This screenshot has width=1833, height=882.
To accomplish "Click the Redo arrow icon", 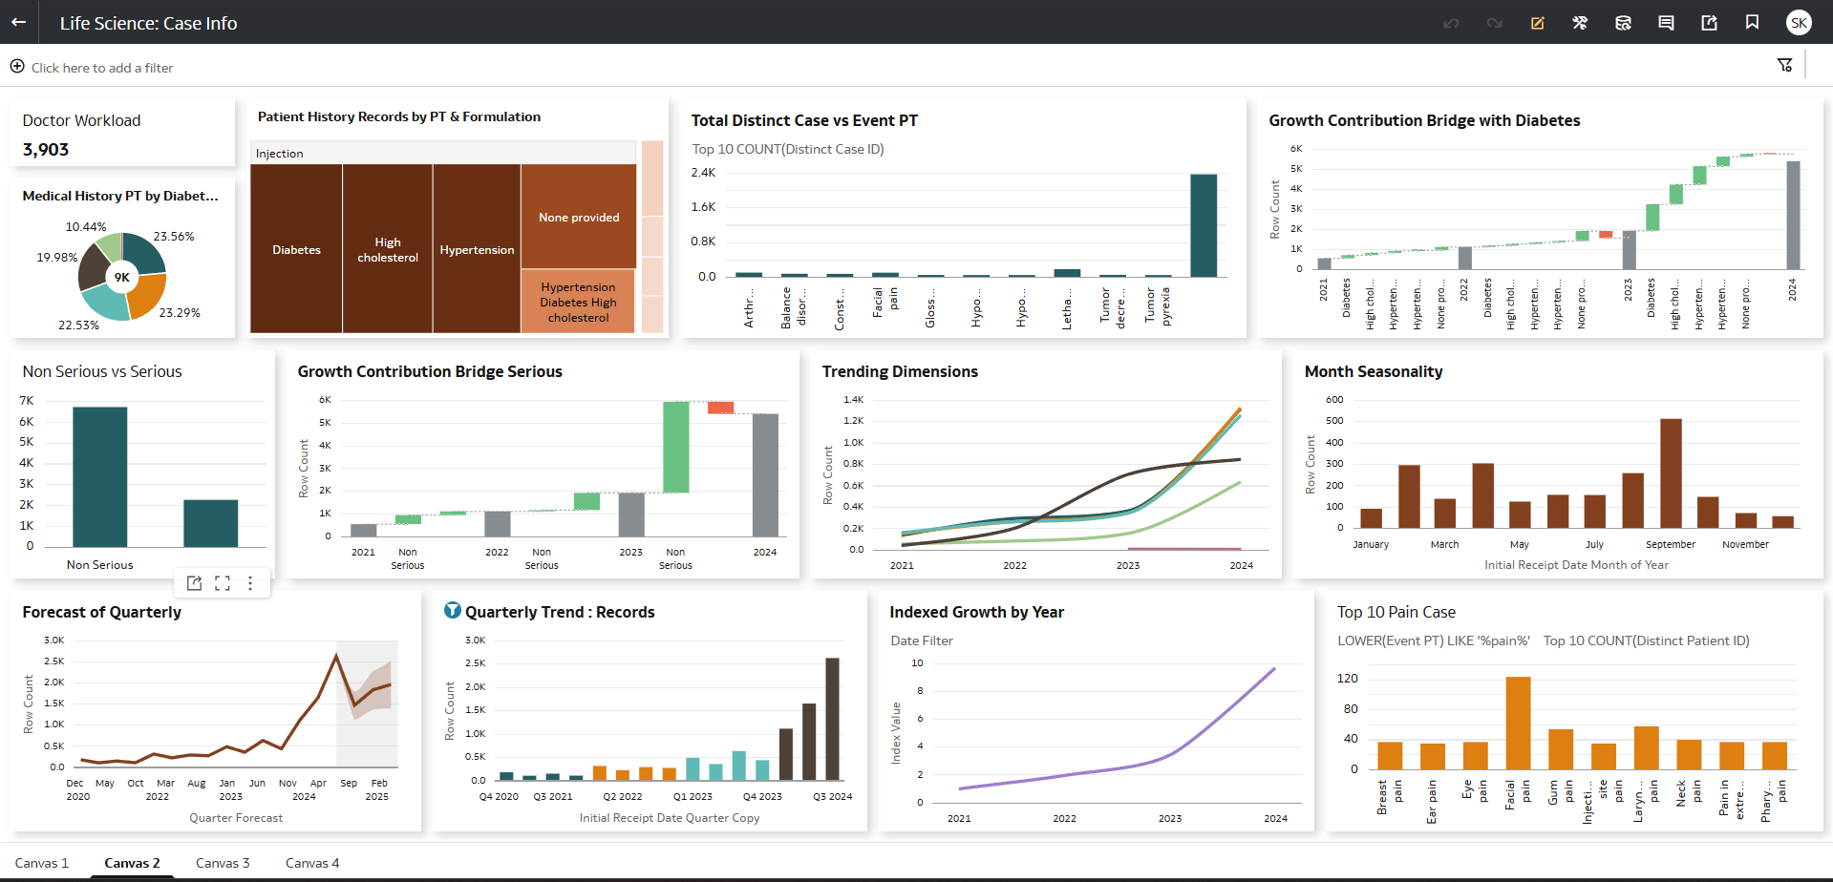I will (1494, 23).
